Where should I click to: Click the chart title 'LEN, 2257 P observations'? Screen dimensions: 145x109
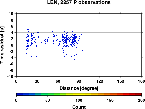[x=79, y=2]
